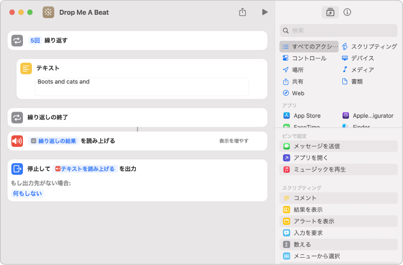The height and width of the screenshot is (265, 403).
Task: Click the gray sigma 数える icon
Action: pos(287,245)
